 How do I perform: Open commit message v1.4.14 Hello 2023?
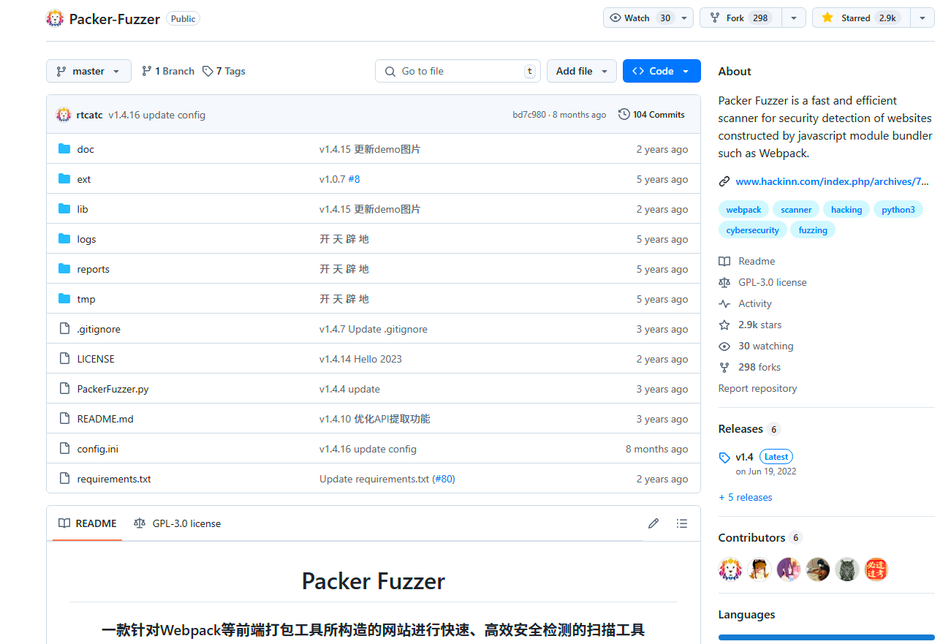(360, 359)
